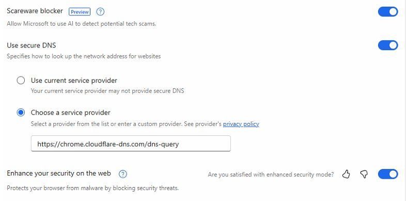The height and width of the screenshot is (201, 406).
Task: Click the 'Use current service provider' label text
Action: pos(74,80)
